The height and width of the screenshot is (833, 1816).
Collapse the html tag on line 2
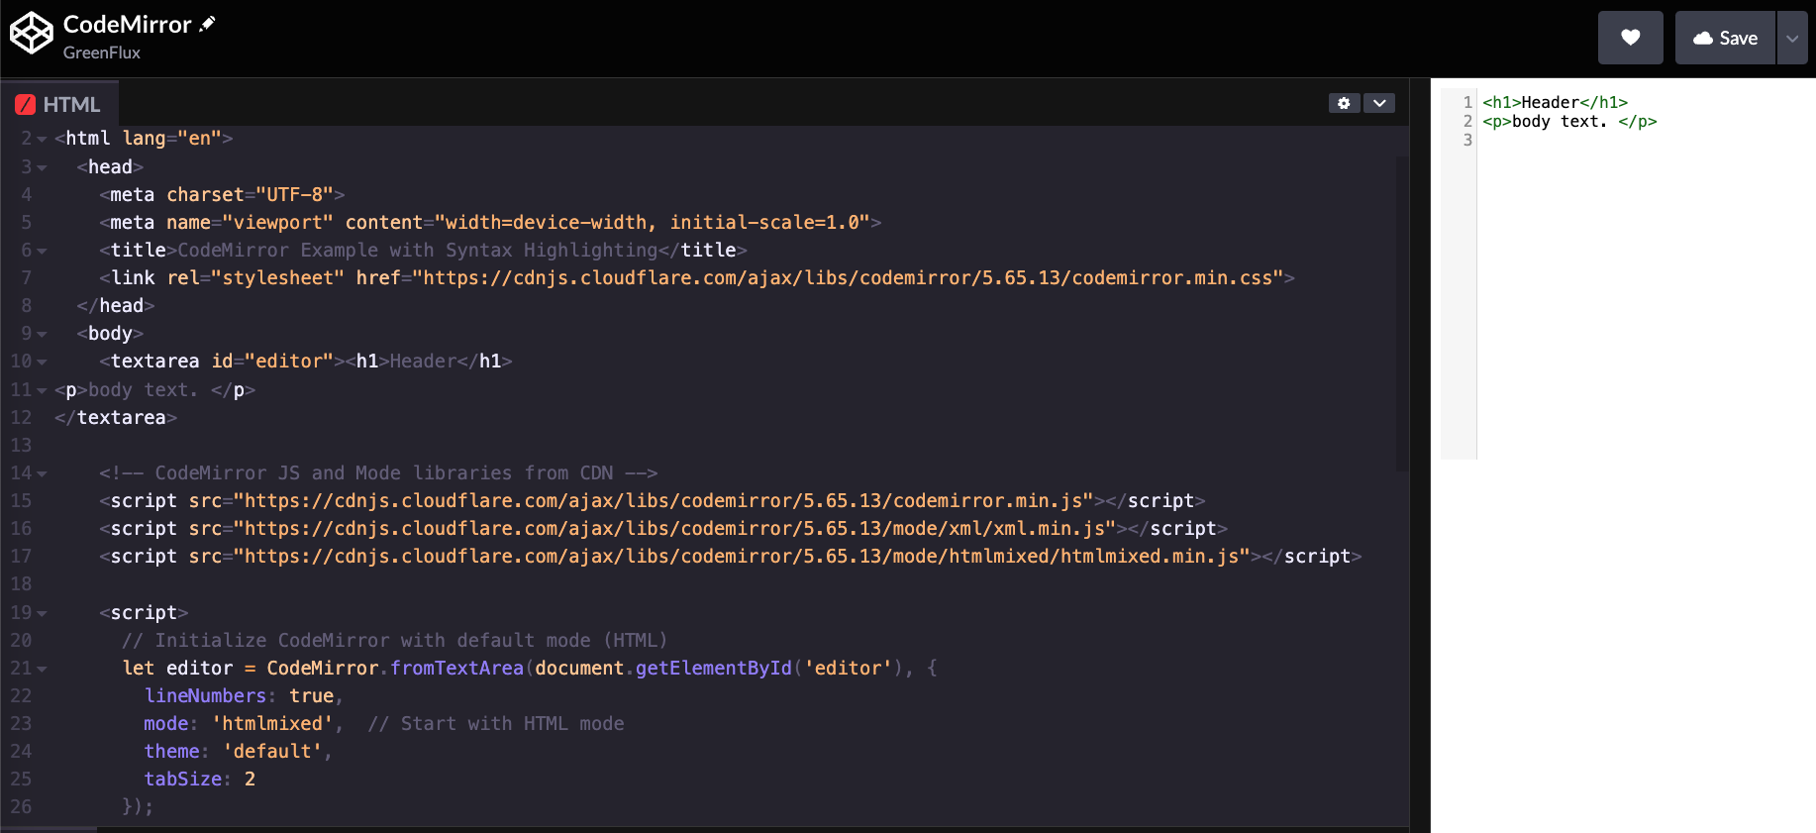point(42,140)
